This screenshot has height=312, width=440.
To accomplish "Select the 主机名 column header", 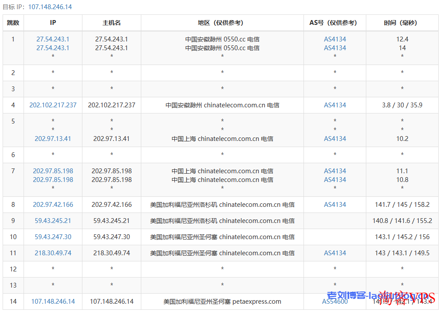I will pyautogui.click(x=111, y=23).
